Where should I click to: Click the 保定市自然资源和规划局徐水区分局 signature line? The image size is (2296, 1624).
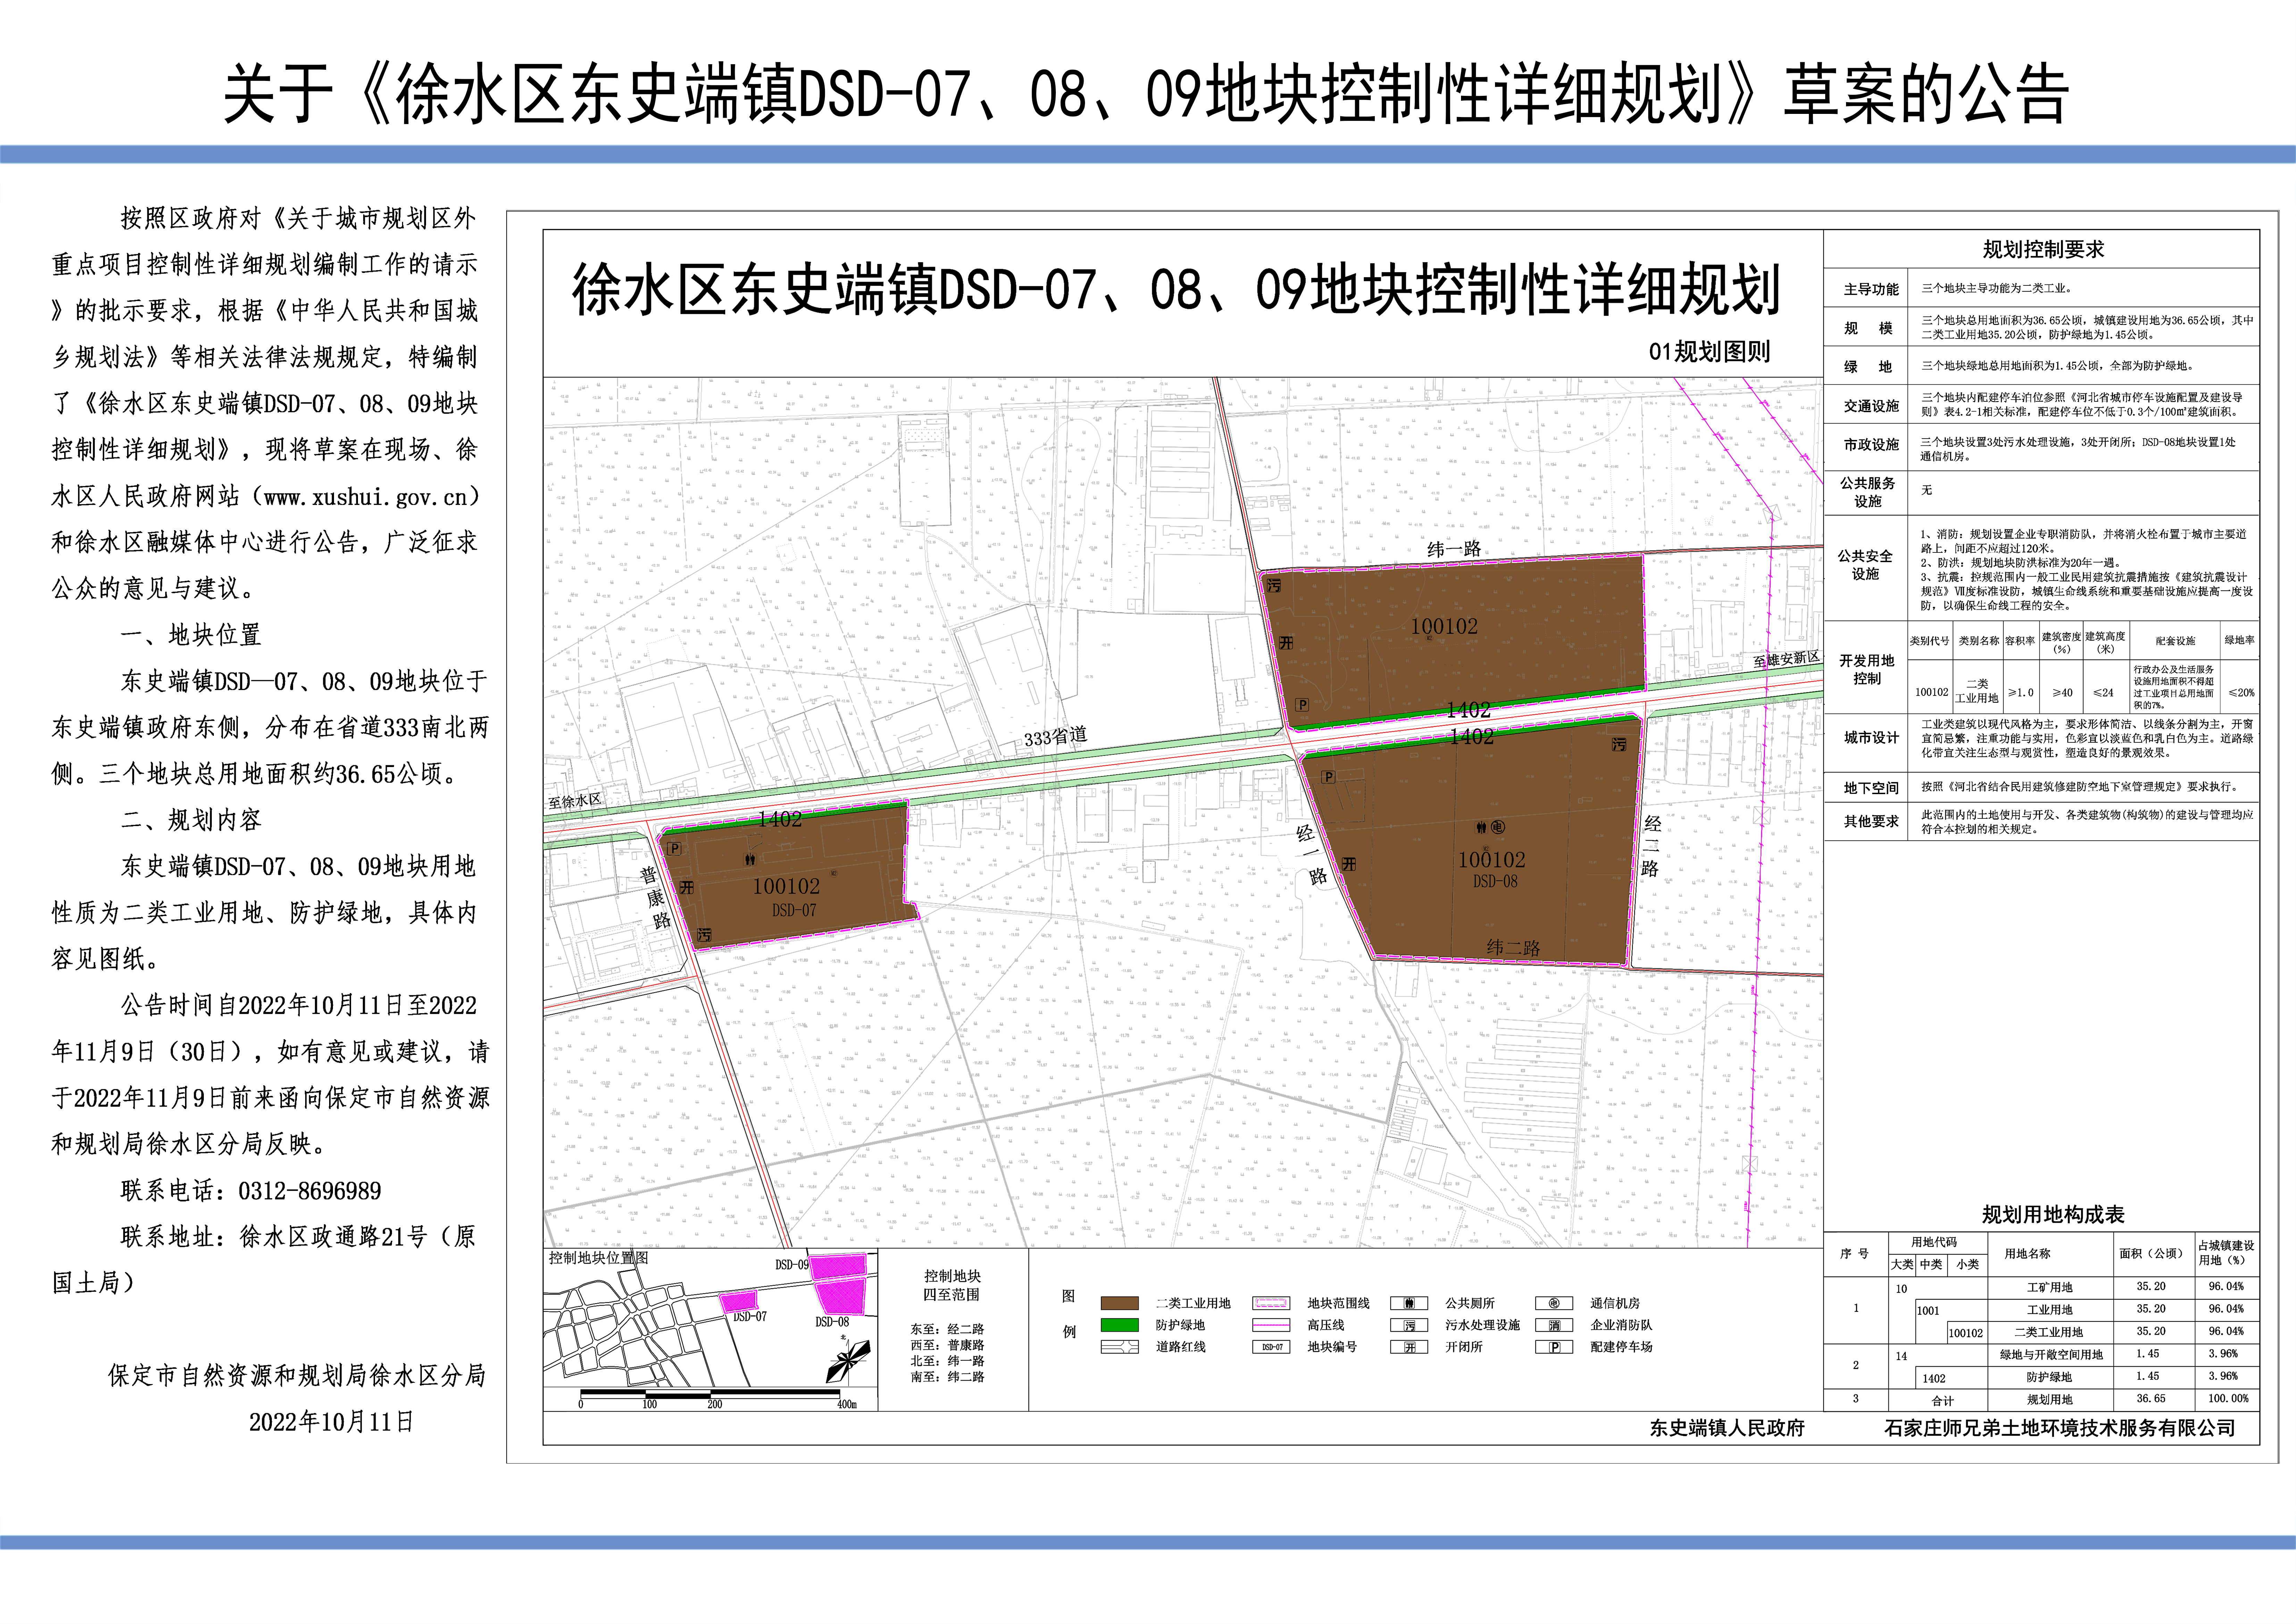pos(297,1376)
